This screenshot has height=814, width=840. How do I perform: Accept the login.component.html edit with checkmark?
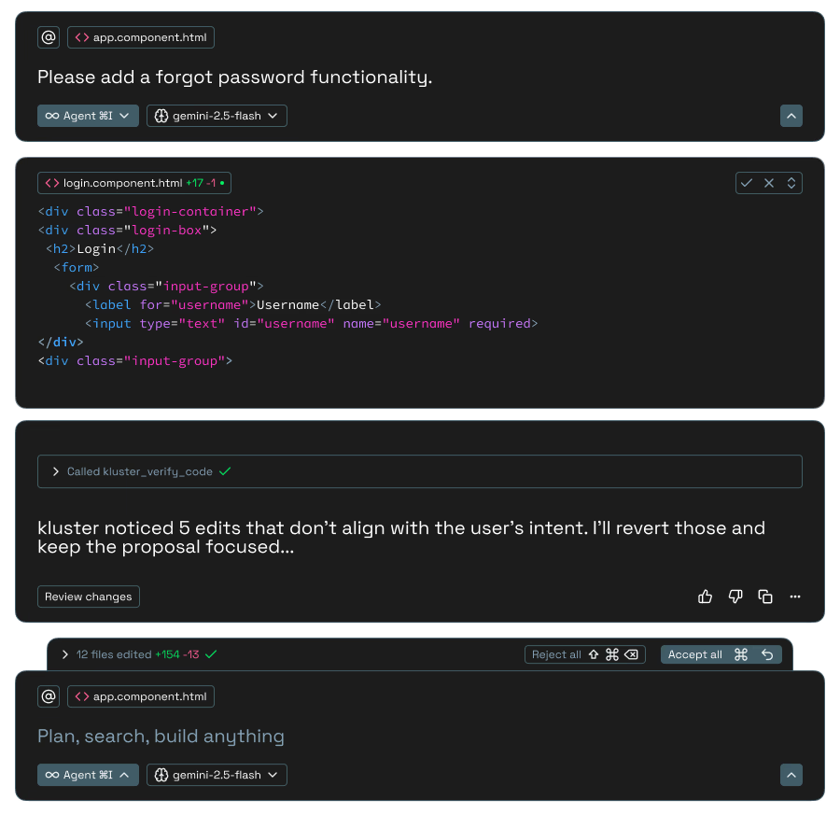[x=747, y=183]
